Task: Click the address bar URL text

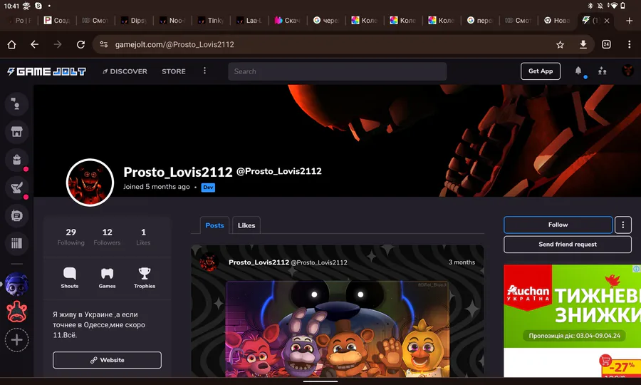Action: point(174,45)
